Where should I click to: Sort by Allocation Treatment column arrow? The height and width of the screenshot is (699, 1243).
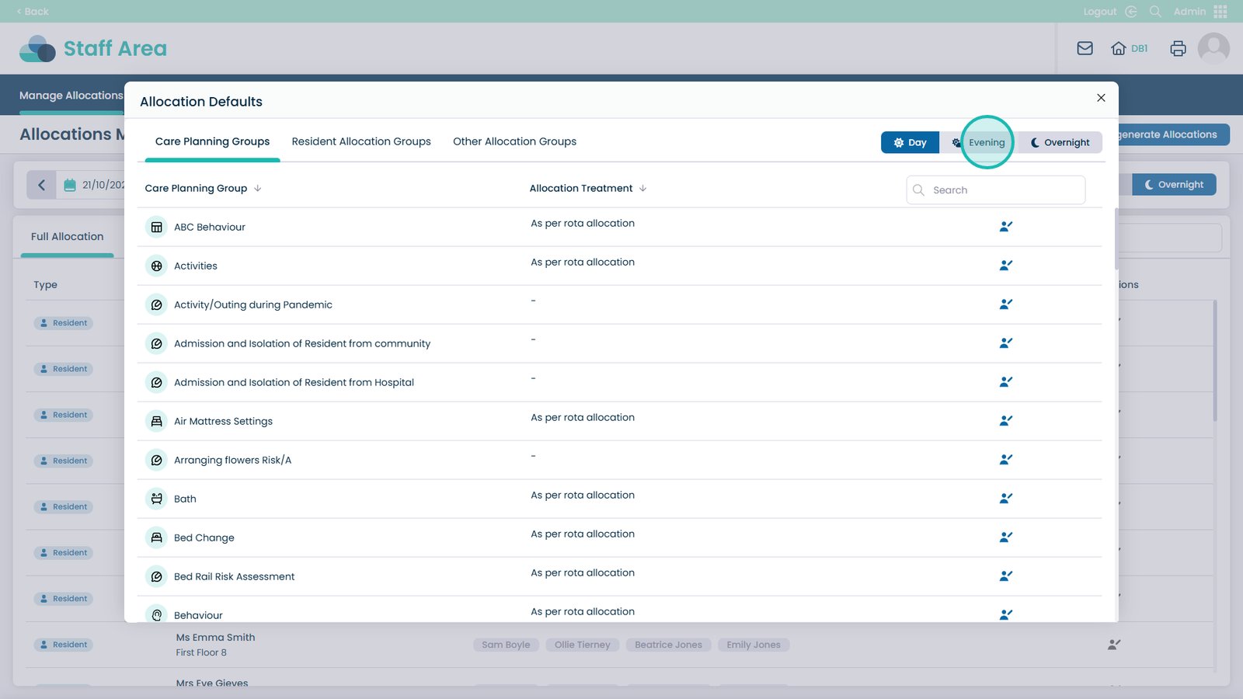coord(643,189)
